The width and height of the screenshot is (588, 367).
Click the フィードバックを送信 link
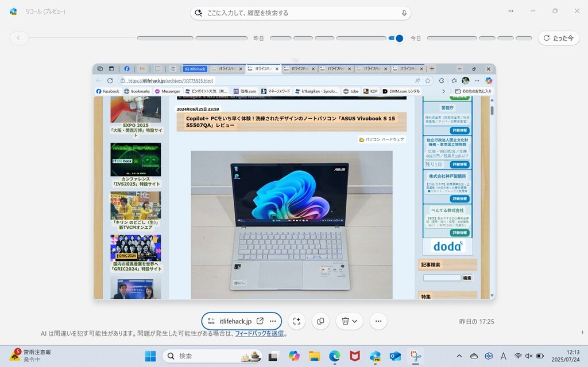coord(259,334)
